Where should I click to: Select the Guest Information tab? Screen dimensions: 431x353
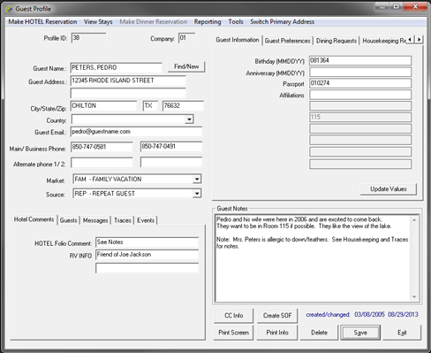pos(238,40)
